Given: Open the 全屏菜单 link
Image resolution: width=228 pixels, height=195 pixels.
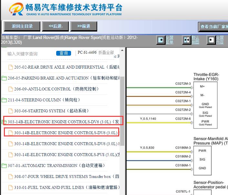Looking at the screenshot, I should (x=170, y=40).
